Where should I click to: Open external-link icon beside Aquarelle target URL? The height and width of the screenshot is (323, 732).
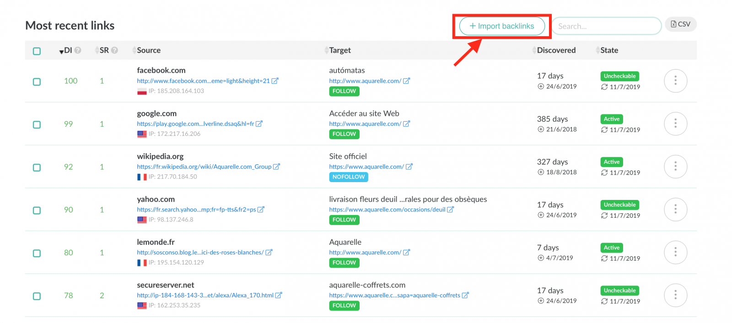pos(406,252)
